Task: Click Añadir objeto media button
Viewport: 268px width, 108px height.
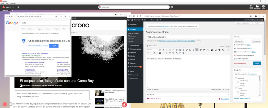Action: pyautogui.click(x=152, y=46)
